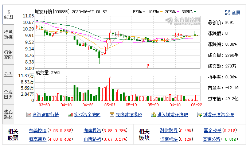Click the 30PMA green legend swatch

pos(195,12)
